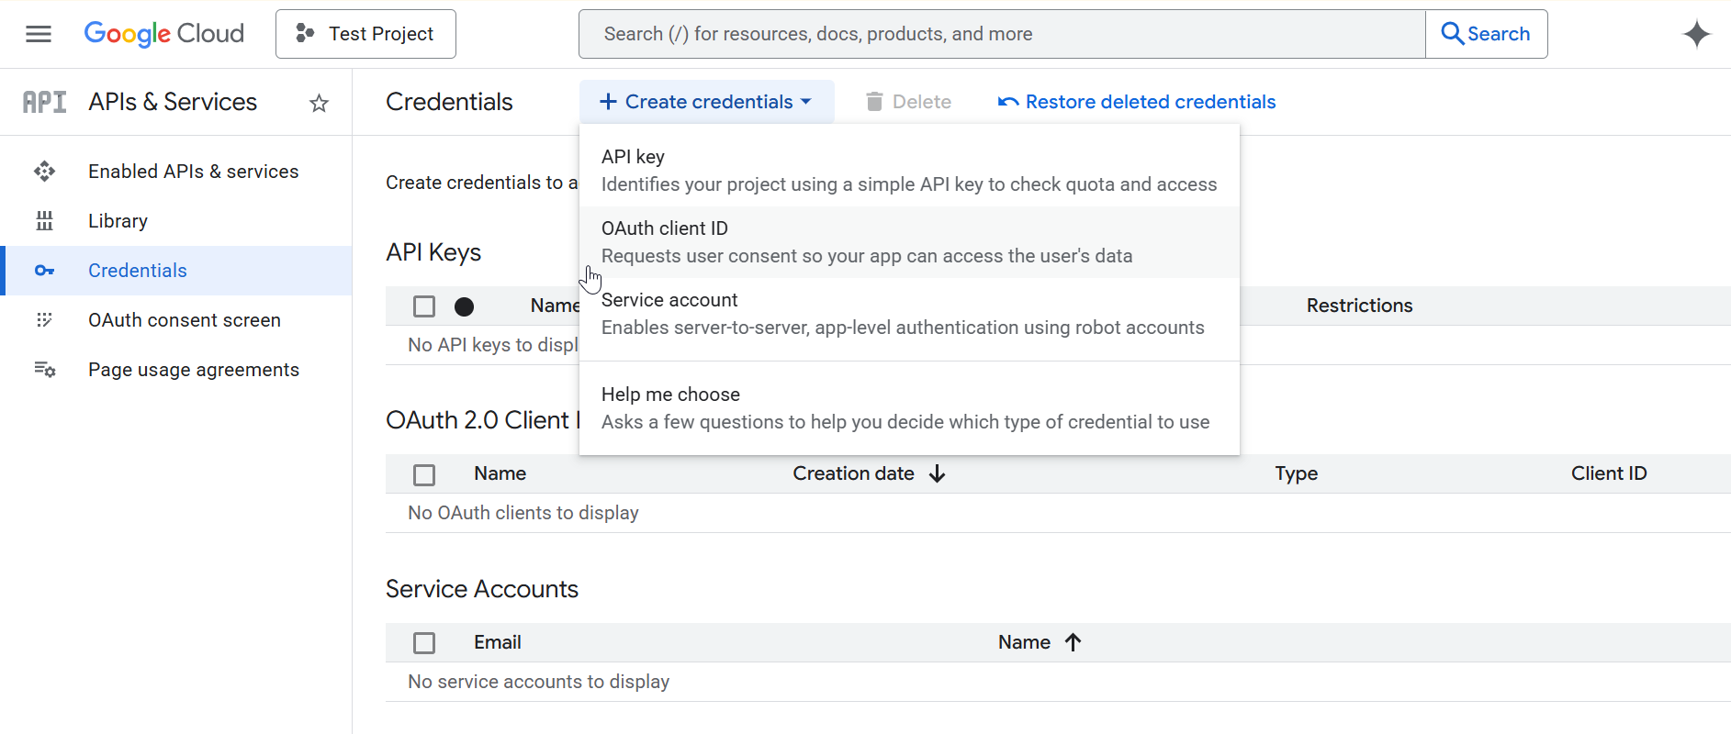Viewport: 1731px width, 734px height.
Task: Open Page usage agreements
Action: (176, 370)
